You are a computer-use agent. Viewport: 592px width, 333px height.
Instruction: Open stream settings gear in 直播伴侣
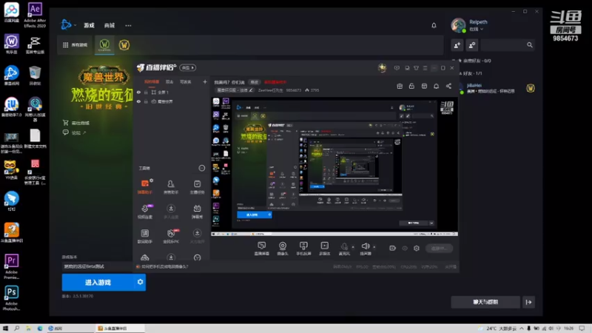point(417,248)
